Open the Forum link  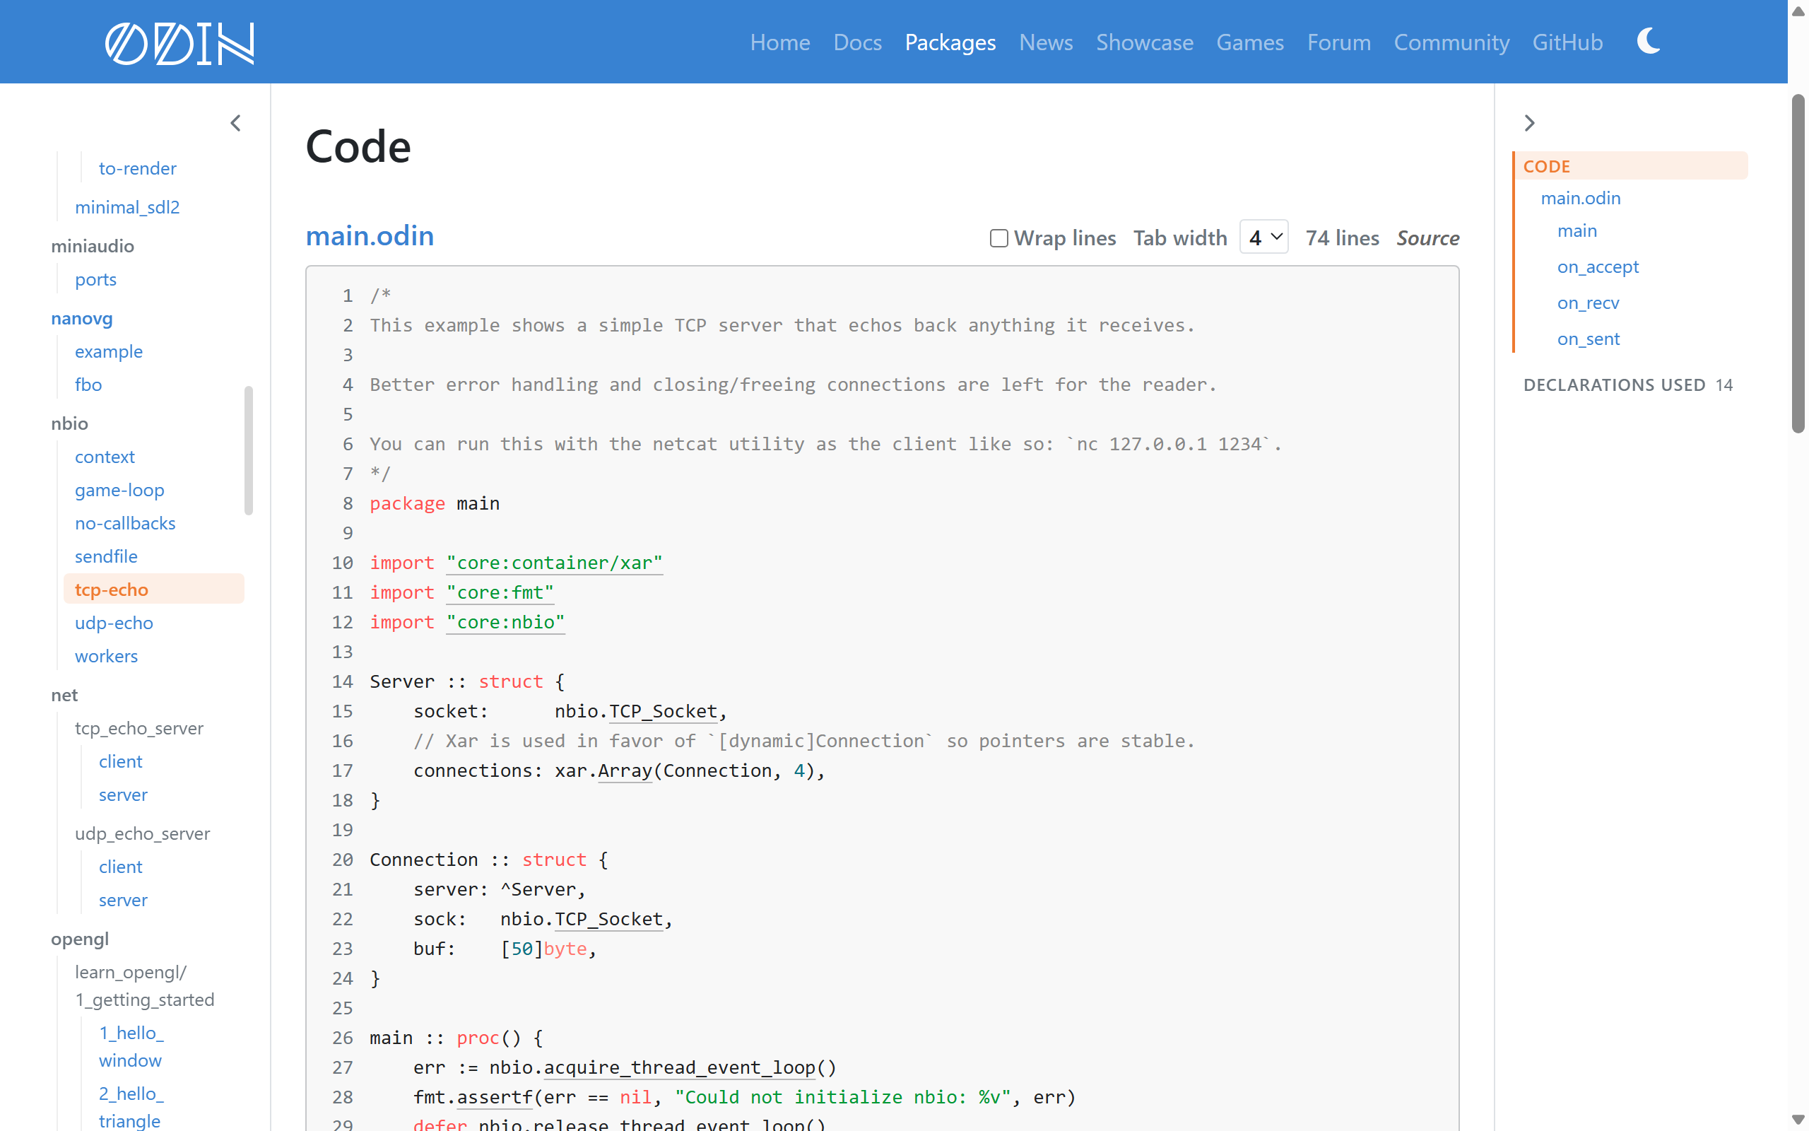click(1339, 42)
